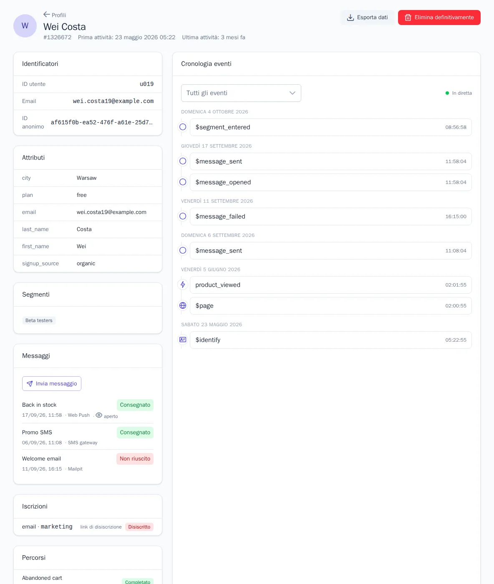Click the Disiscritto subscription badge

[139, 527]
